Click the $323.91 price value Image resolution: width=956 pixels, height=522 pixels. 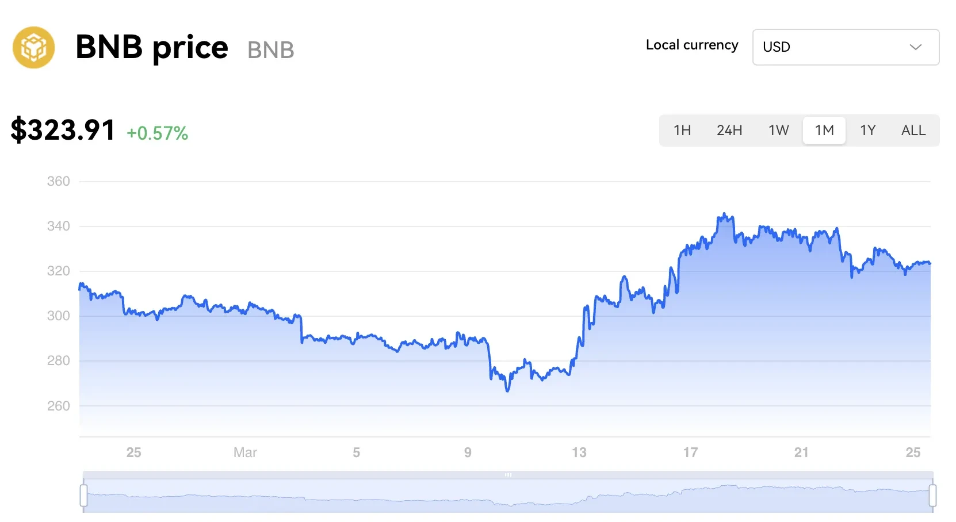pyautogui.click(x=63, y=130)
